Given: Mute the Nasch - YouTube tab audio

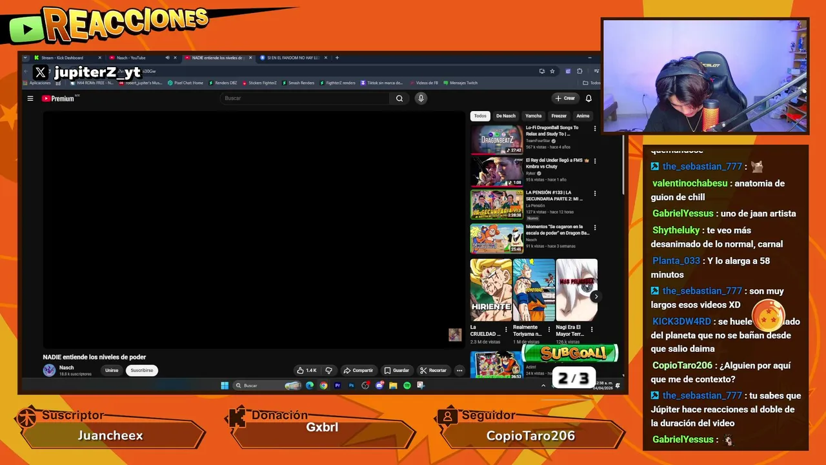Looking at the screenshot, I should (x=167, y=57).
